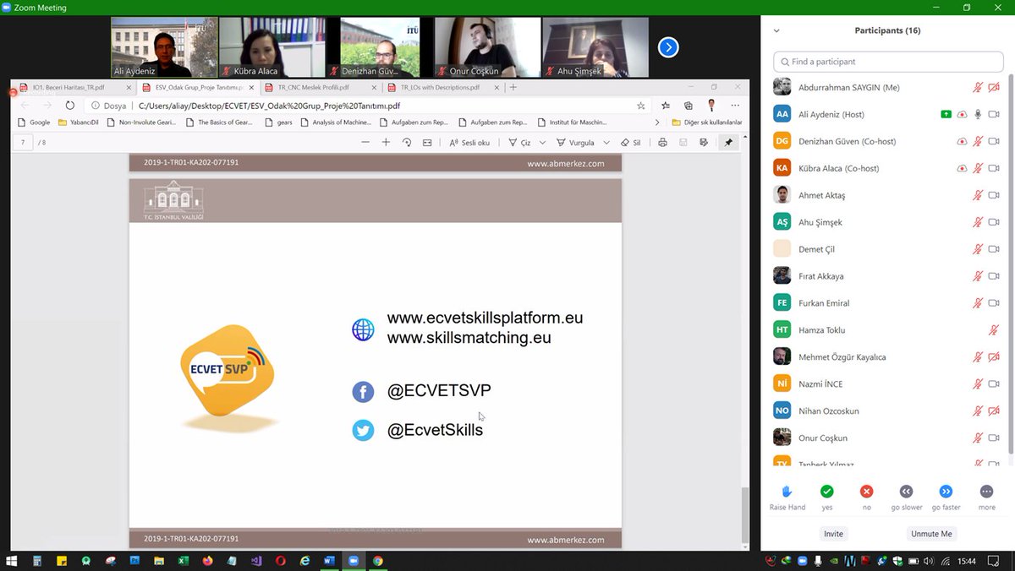Open Google Chrome from the taskbar
1015x571 pixels.
pyautogui.click(x=378, y=561)
